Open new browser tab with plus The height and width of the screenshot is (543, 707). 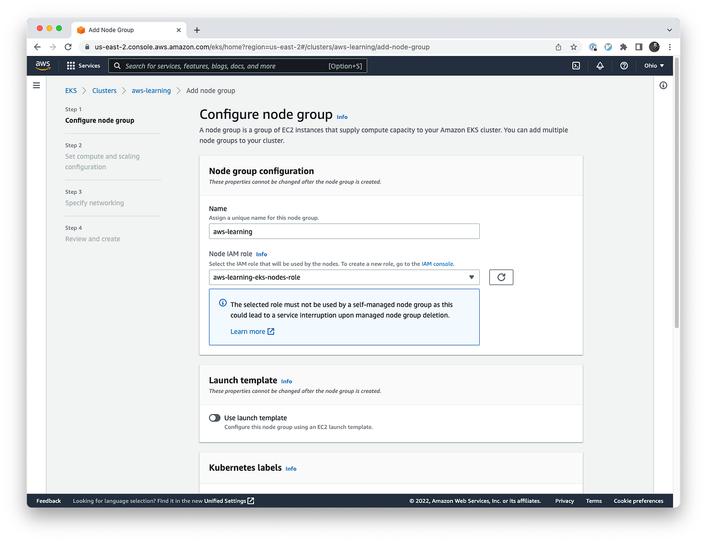pos(197,30)
